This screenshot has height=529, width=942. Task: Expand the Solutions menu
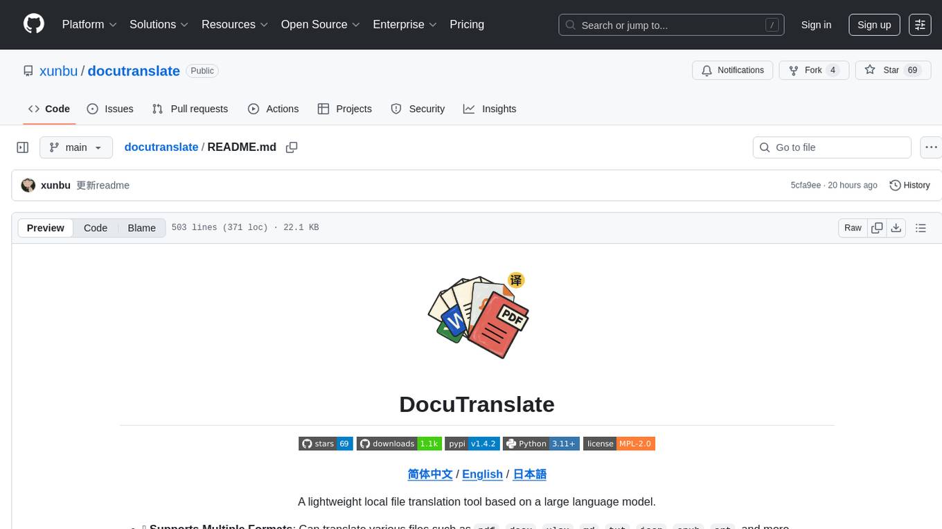(x=159, y=24)
